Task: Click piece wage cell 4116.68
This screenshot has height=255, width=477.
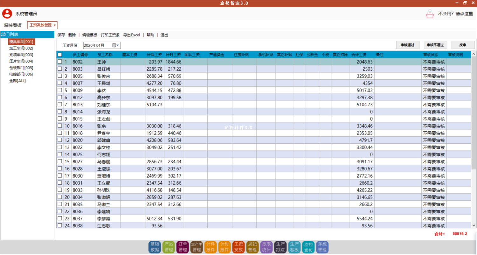Action: point(155,190)
